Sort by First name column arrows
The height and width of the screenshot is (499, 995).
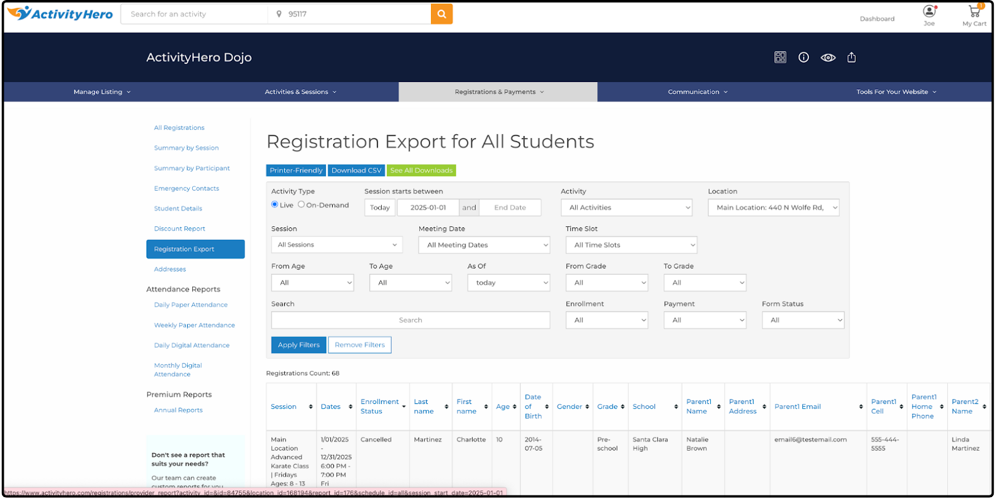point(486,406)
